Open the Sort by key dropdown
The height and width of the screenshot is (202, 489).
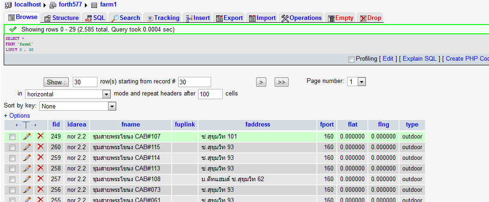[78, 107]
